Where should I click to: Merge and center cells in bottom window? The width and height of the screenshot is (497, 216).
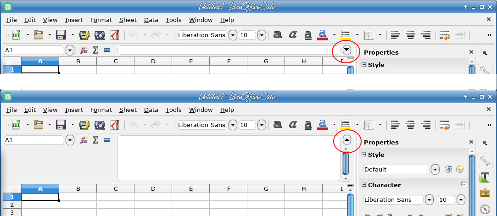pyautogui.click(x=459, y=125)
